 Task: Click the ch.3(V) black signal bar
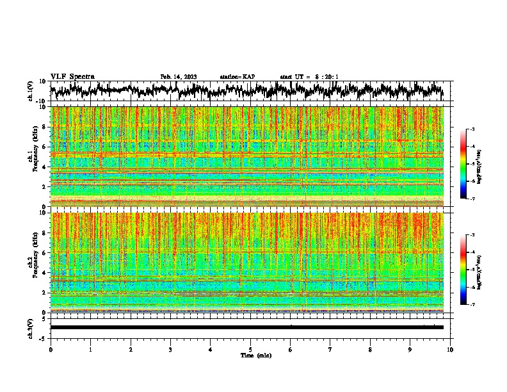coord(247,327)
